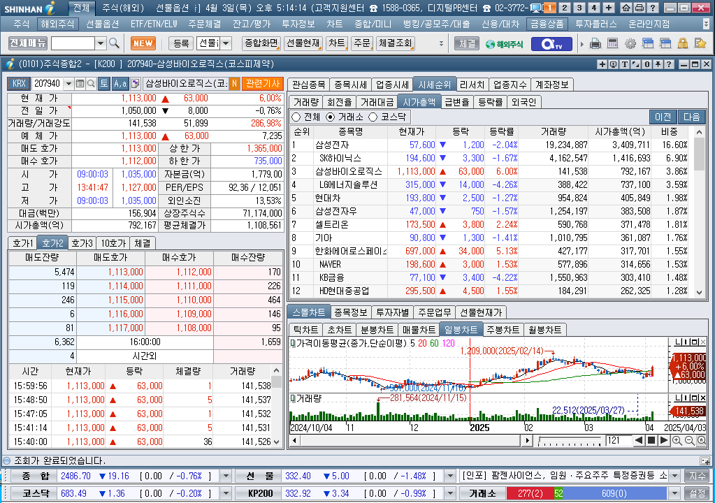Switch to the 주봉차트 tab
The width and height of the screenshot is (715, 503).
(503, 330)
